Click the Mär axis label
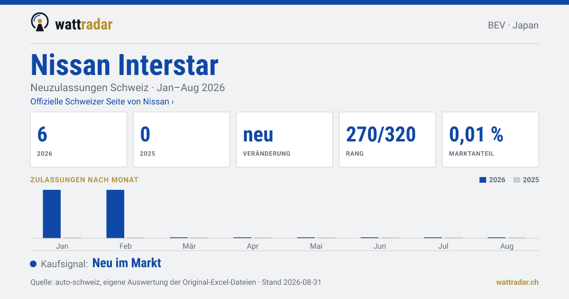Screen dimensions: 569x299 coord(189,246)
